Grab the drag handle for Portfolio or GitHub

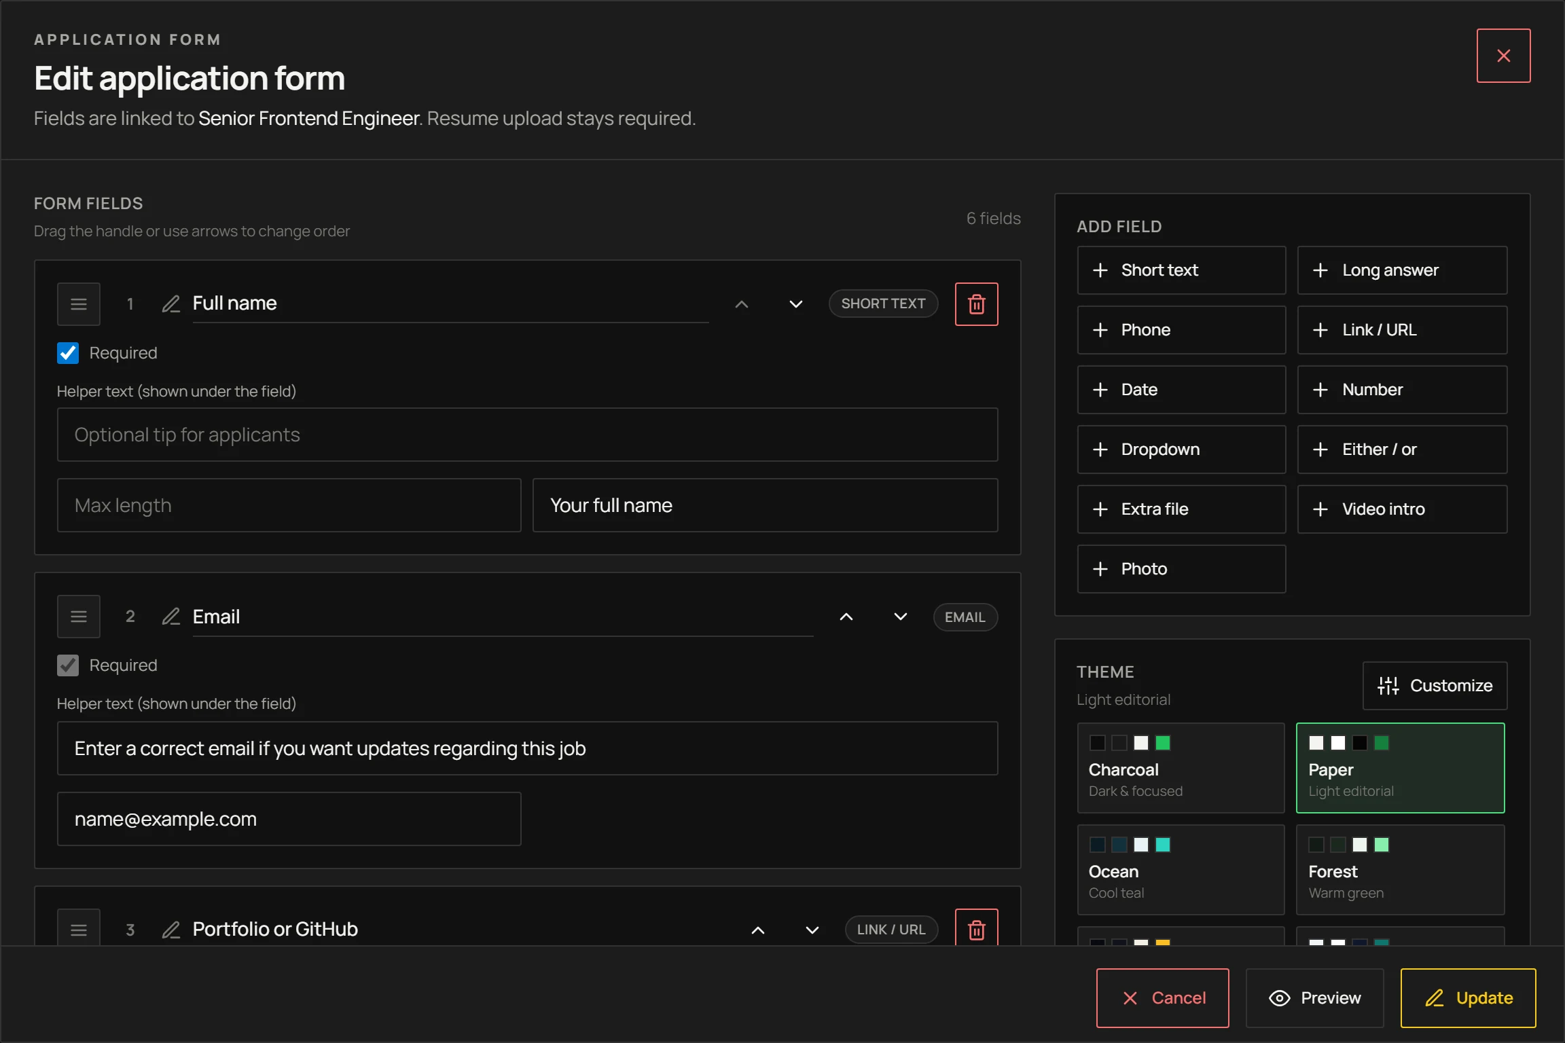point(79,928)
